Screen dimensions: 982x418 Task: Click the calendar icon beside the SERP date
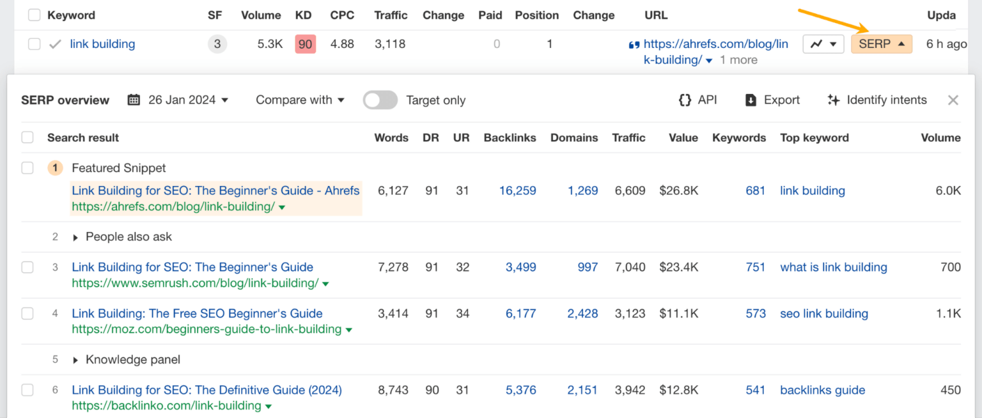pos(134,100)
